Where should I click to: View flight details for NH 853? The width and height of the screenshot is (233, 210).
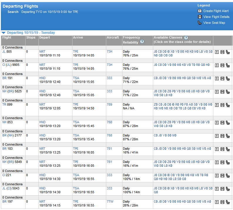coord(222,123)
